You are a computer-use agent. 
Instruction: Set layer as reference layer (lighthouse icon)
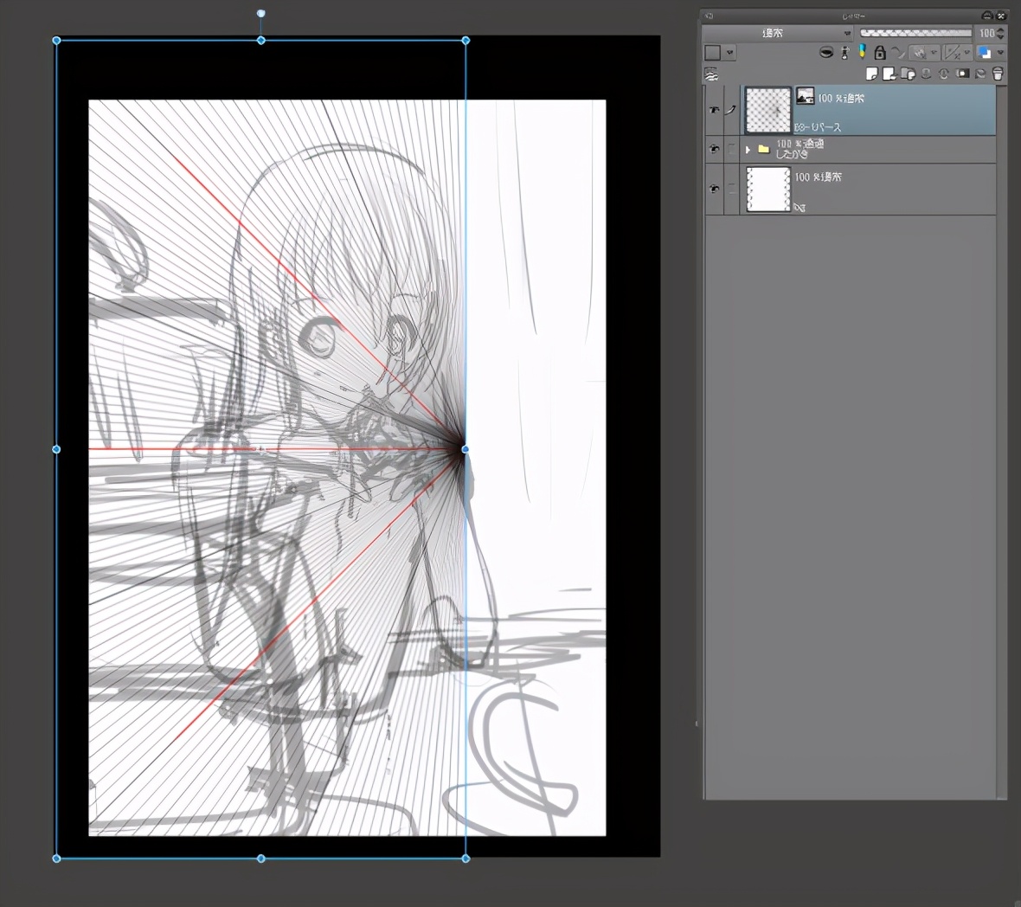pyautogui.click(x=844, y=53)
